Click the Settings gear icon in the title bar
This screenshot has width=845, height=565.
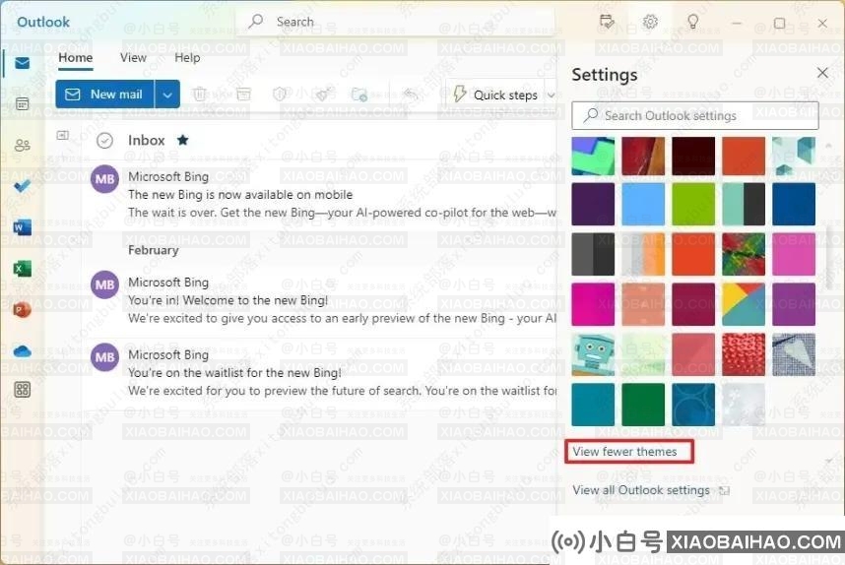click(650, 22)
